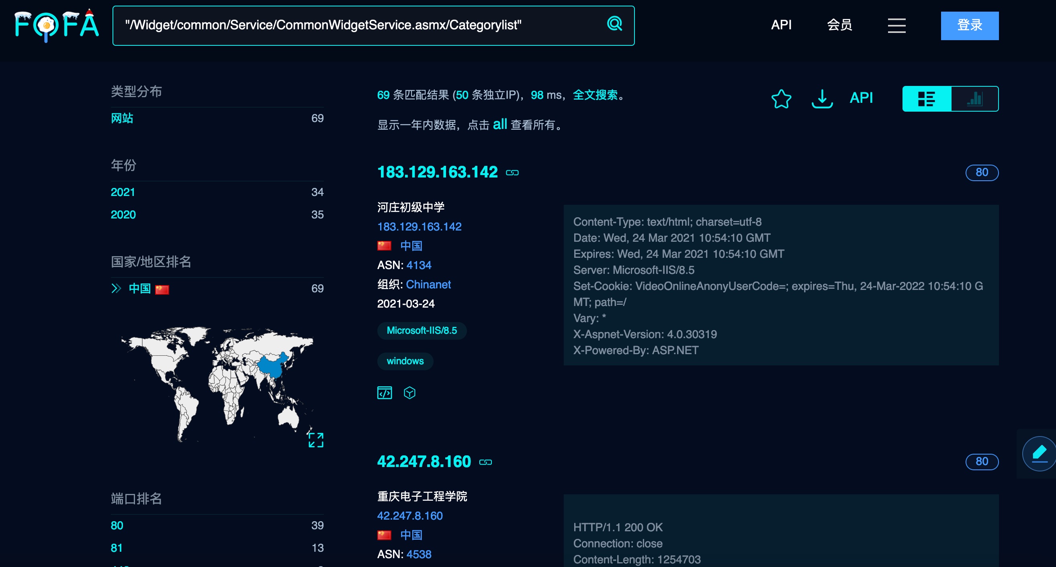Expand the world map fullscreen
This screenshot has height=567, width=1056.
click(x=316, y=440)
